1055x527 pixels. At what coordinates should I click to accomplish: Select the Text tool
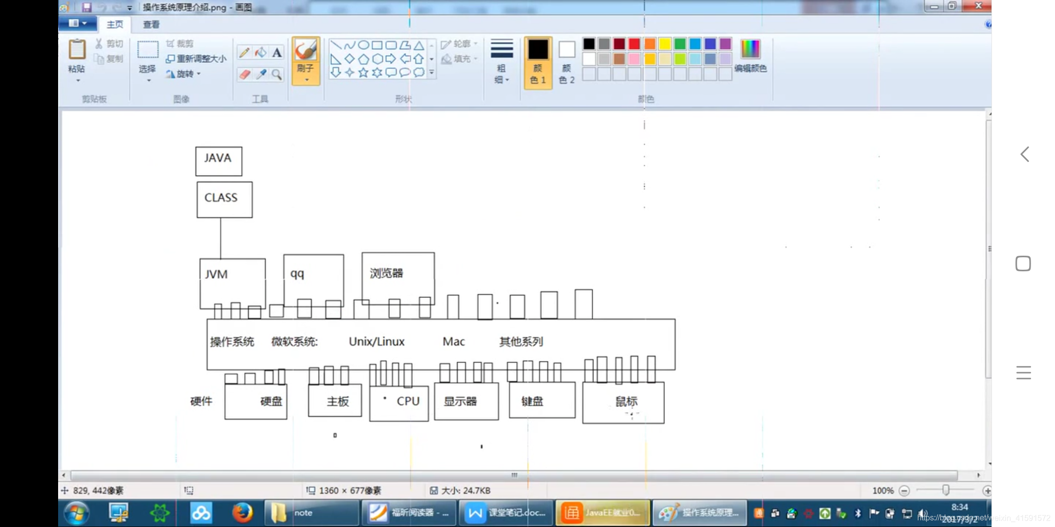point(277,52)
